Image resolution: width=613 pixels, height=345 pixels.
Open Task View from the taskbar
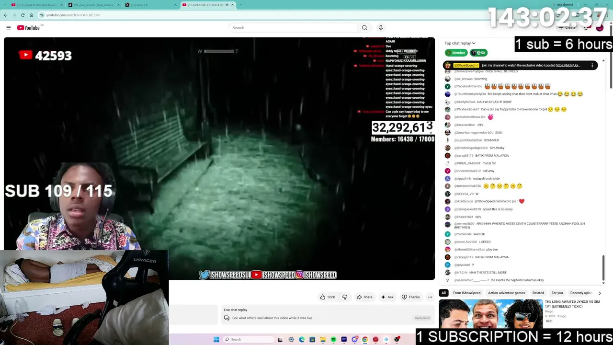280,340
